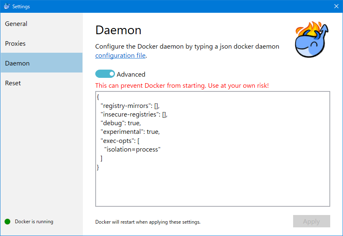This screenshot has height=236, width=343.
Task: Click the "experimental": true line
Action: [130, 132]
